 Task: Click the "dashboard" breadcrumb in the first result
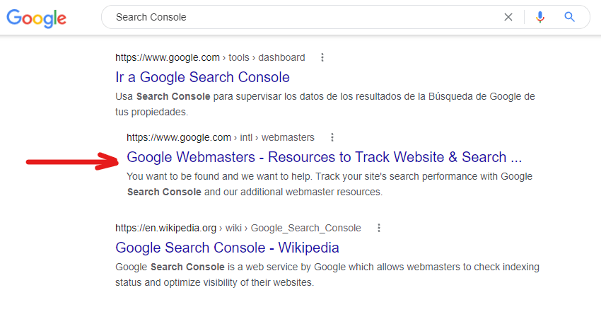(281, 57)
